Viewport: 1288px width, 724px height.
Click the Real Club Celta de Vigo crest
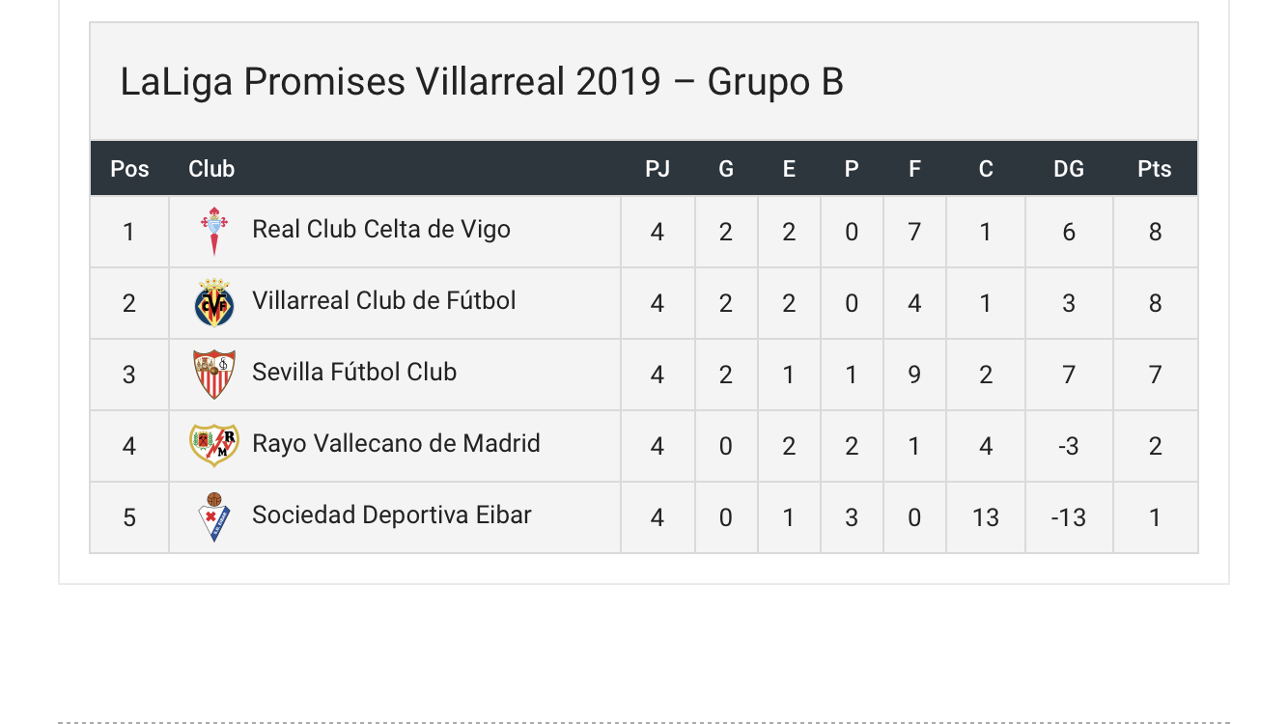(214, 231)
